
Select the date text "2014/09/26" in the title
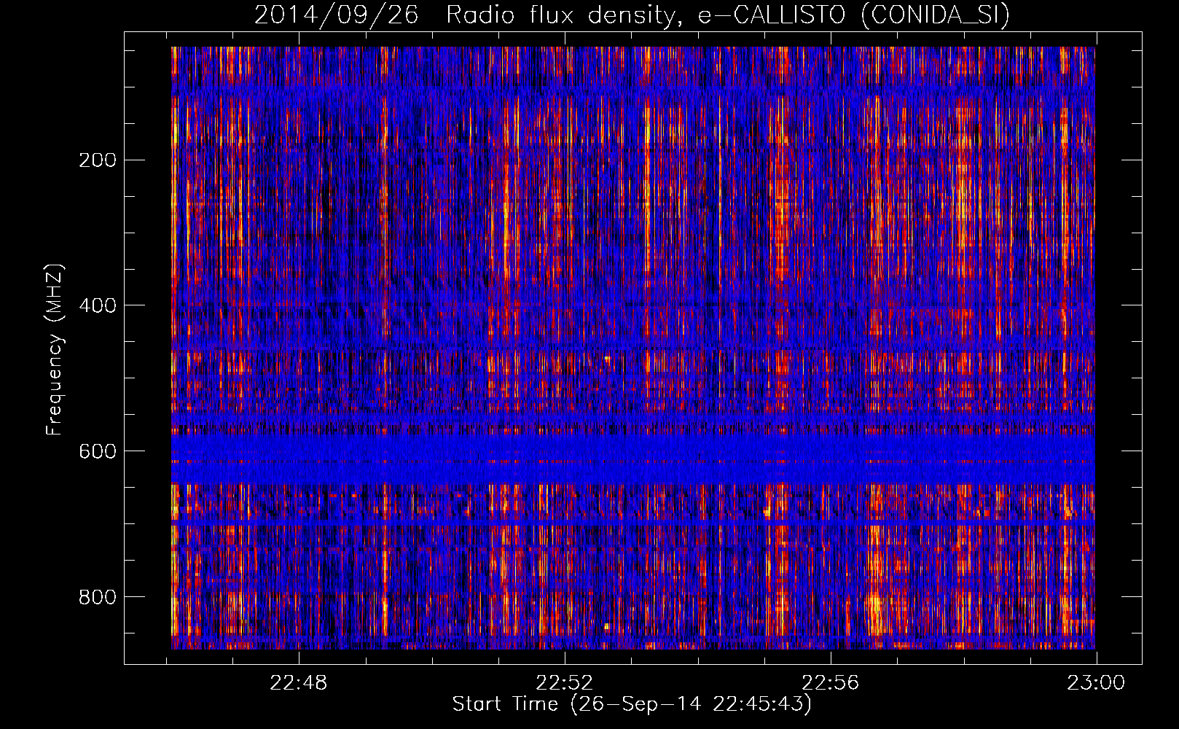click(x=337, y=15)
